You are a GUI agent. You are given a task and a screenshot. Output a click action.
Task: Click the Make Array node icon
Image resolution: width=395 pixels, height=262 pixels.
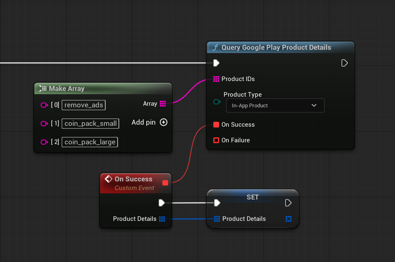click(43, 88)
